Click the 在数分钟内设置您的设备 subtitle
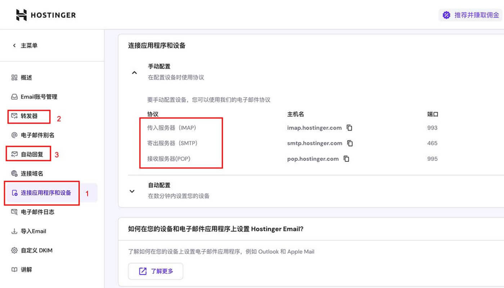This screenshot has height=288, width=504. point(179,196)
